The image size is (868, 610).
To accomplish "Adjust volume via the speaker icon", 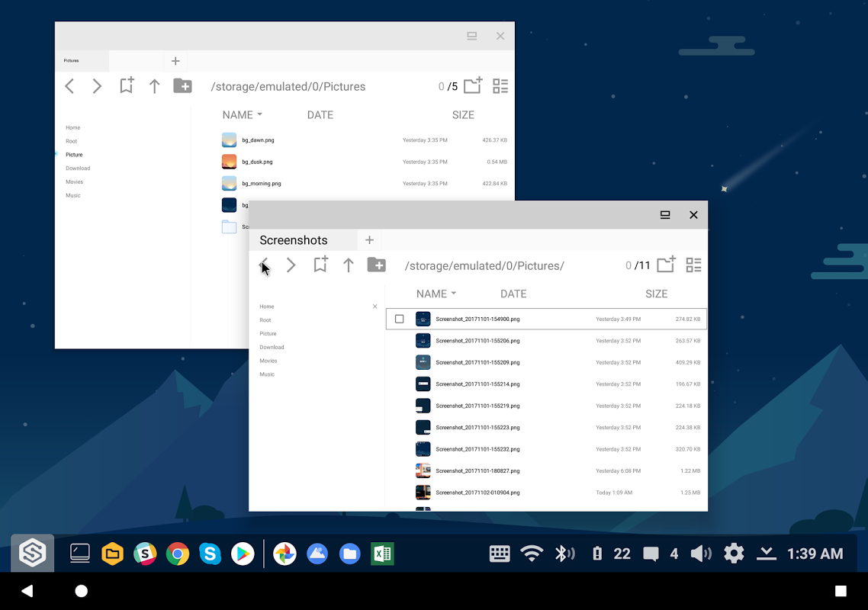I will (x=701, y=553).
